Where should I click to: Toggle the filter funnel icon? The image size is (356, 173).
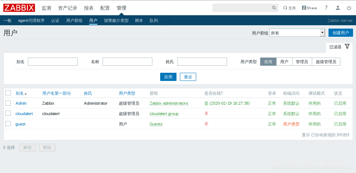347,46
